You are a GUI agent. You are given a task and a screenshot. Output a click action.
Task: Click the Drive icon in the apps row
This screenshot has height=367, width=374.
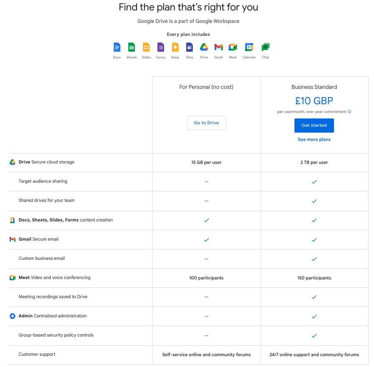tap(204, 47)
